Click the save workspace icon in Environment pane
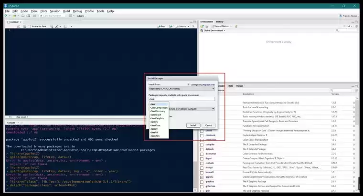Screen dimensions: 363x196 pos(207,26)
